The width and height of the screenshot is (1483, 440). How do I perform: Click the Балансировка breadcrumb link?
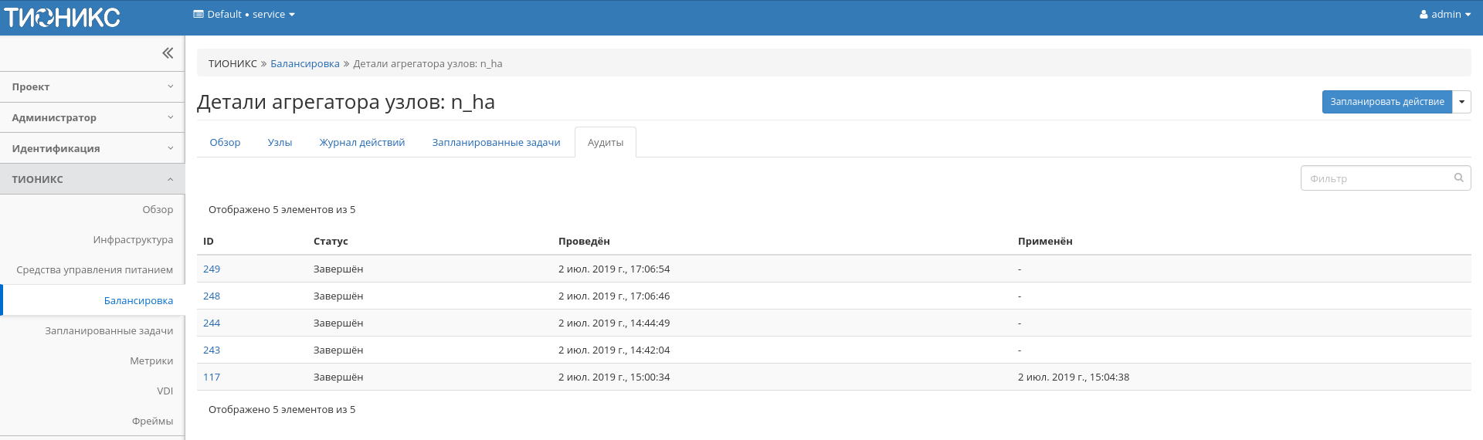304,64
